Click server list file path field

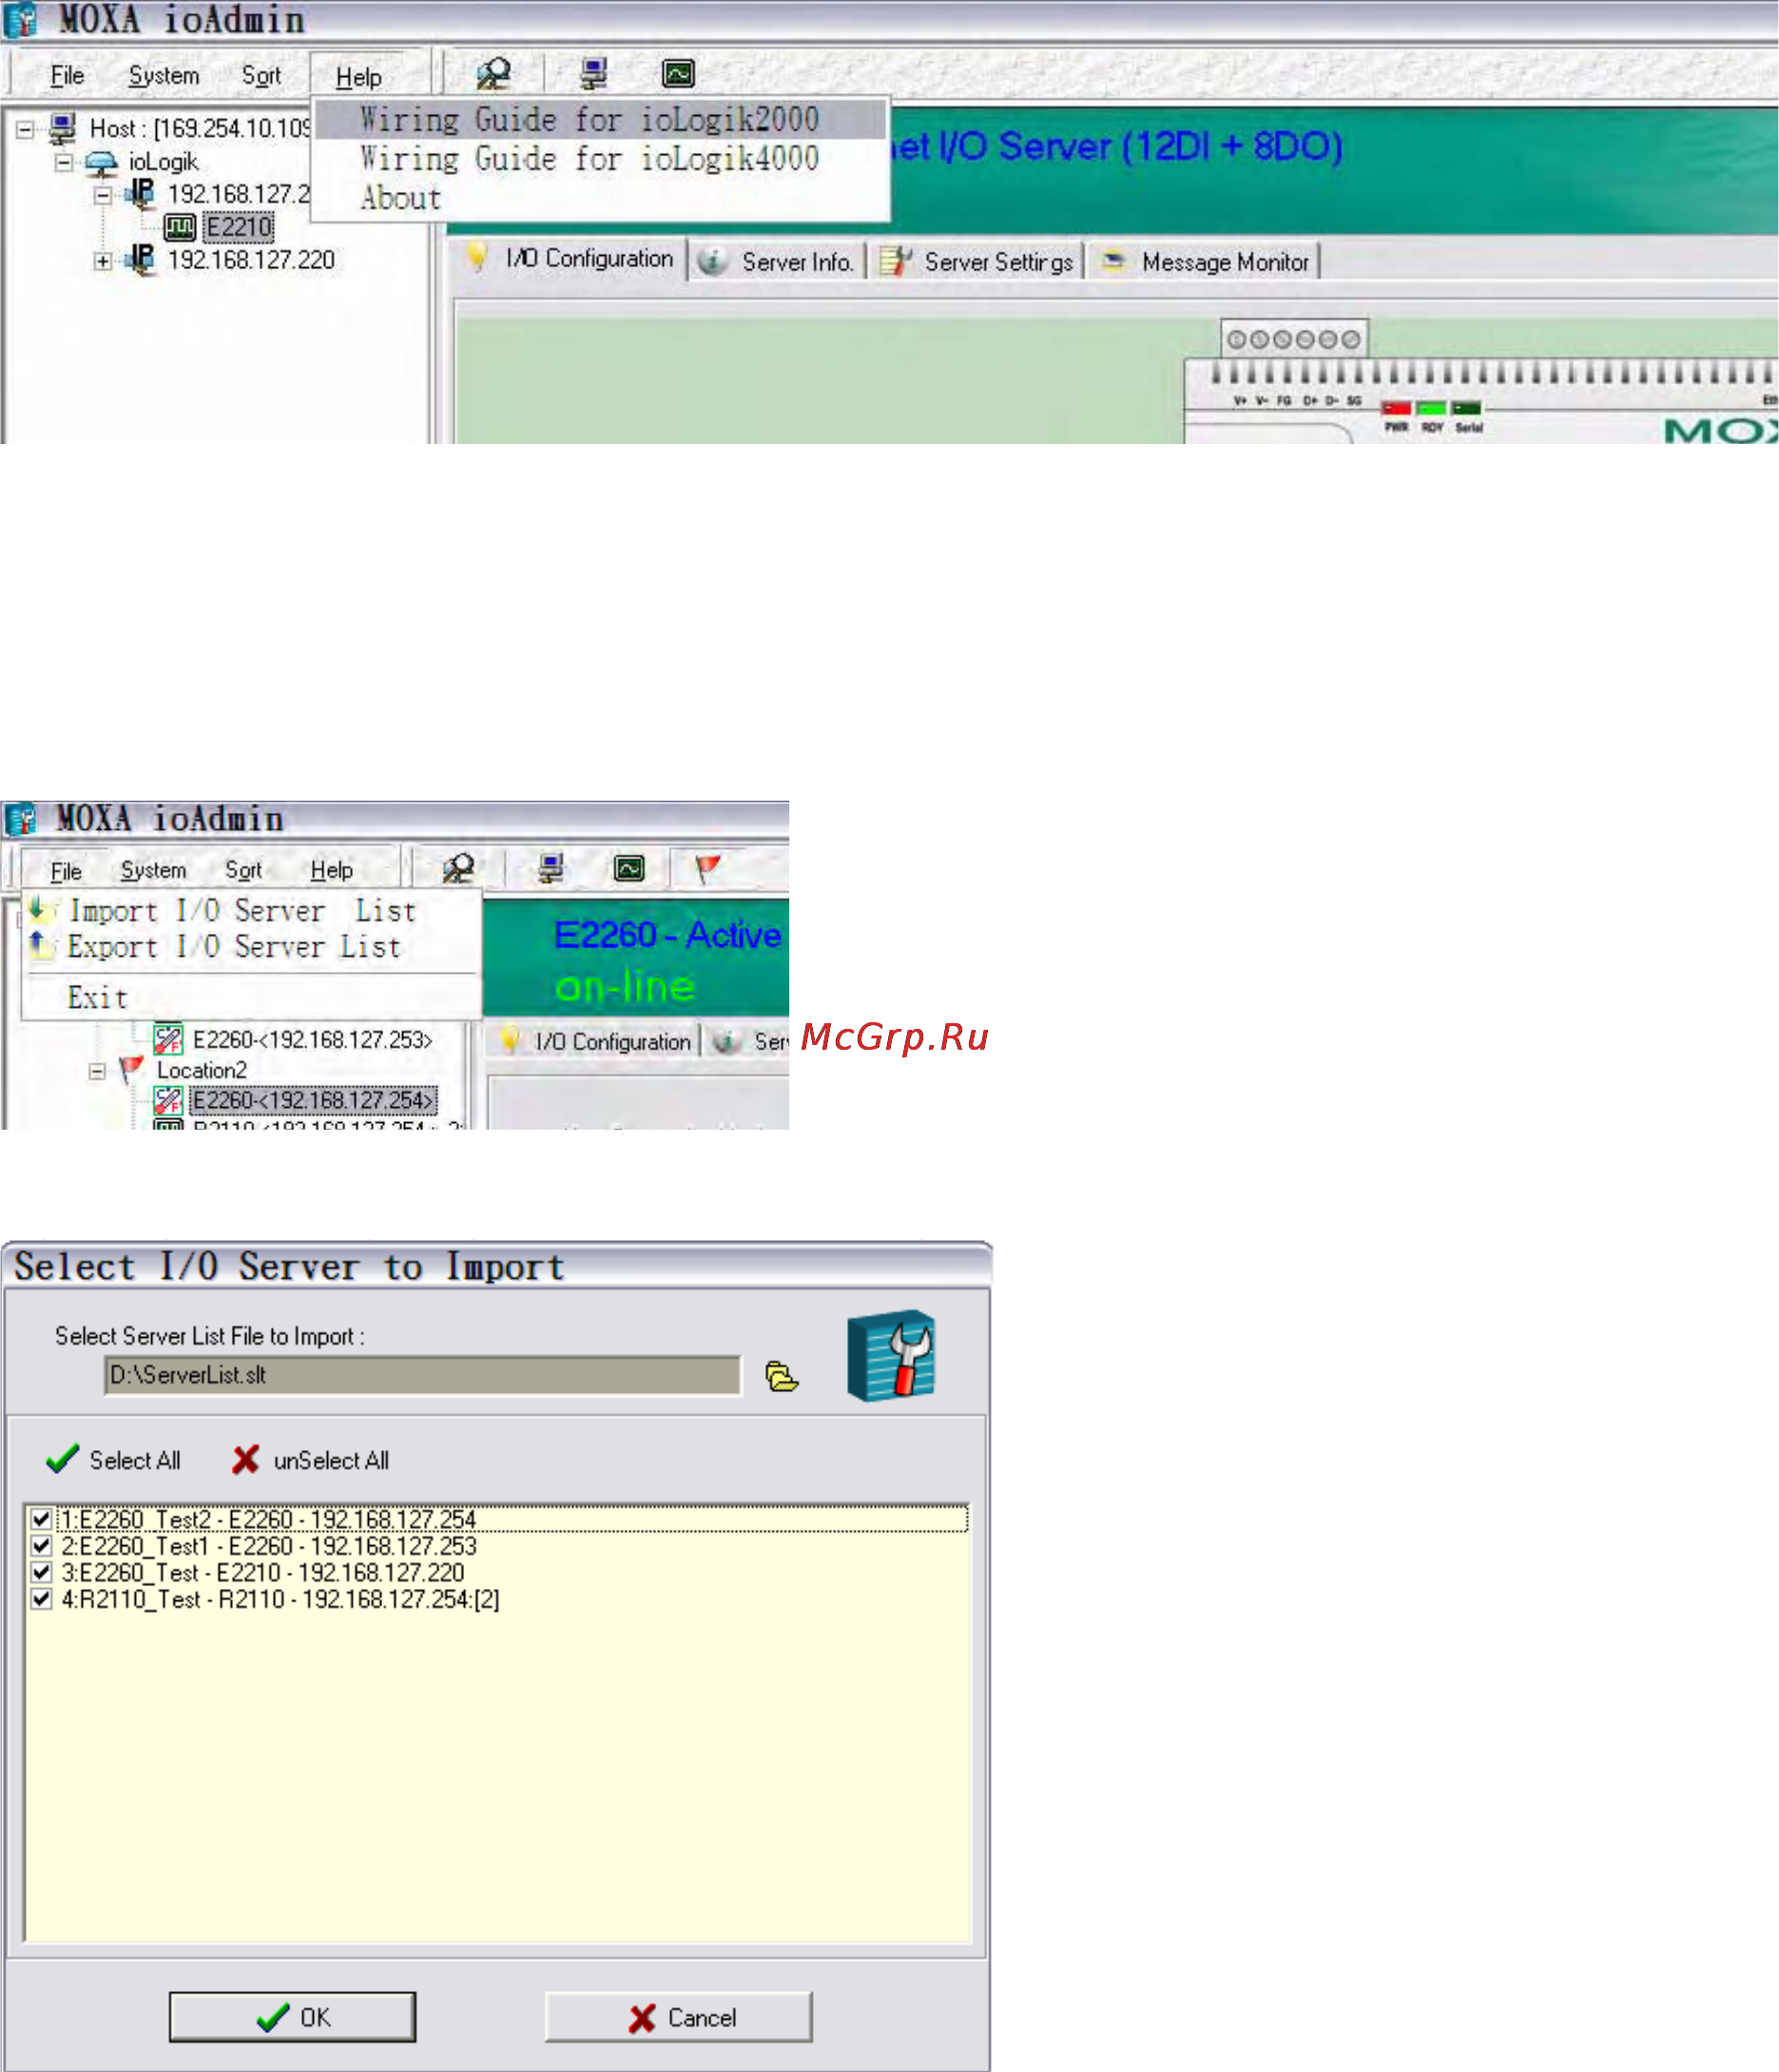pyautogui.click(x=423, y=1375)
